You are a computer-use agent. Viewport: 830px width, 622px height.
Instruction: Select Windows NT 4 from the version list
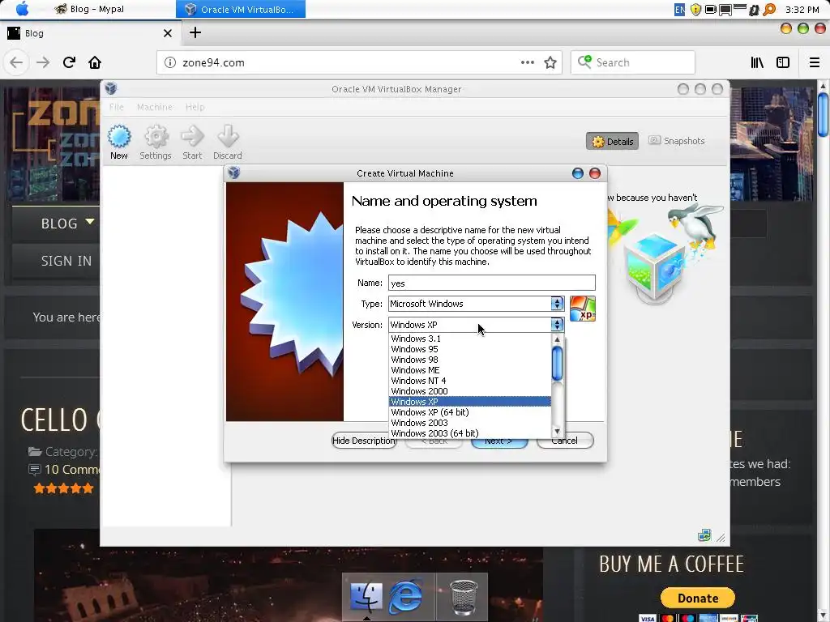tap(469, 381)
